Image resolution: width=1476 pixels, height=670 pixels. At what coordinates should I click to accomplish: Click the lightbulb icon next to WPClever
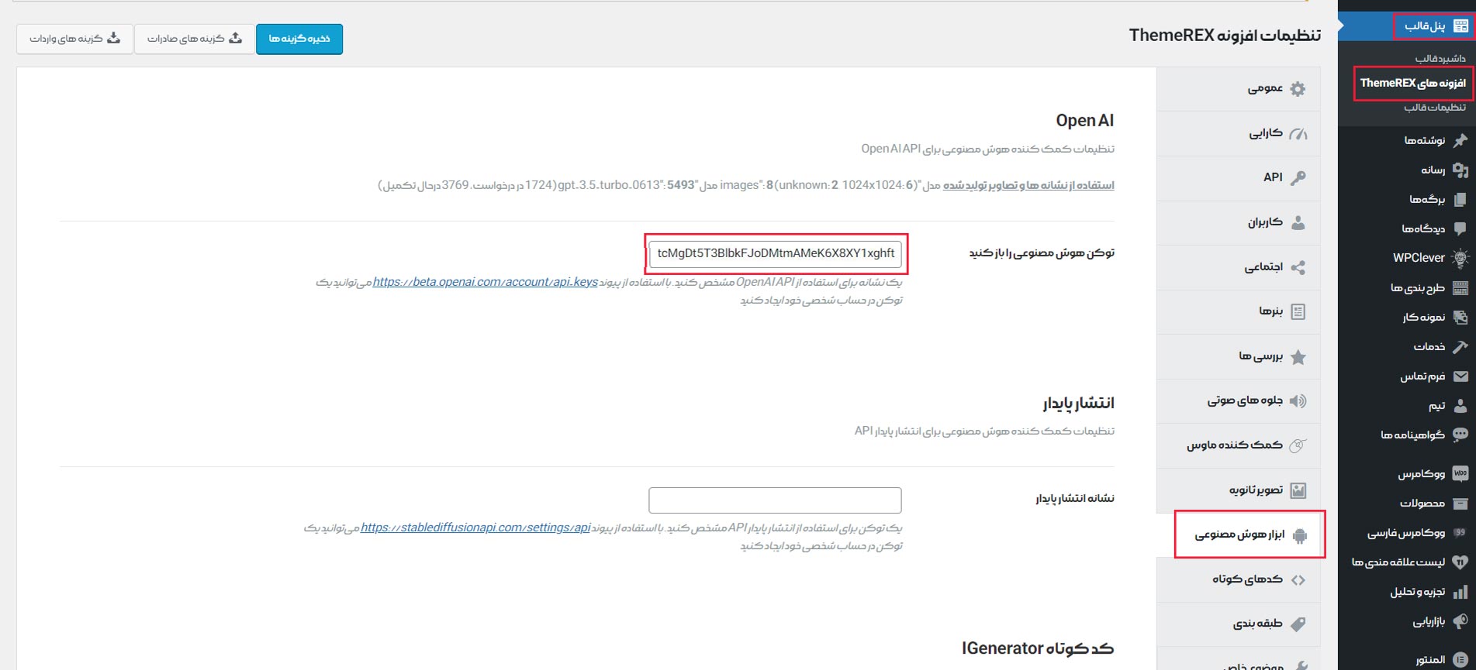pos(1460,258)
